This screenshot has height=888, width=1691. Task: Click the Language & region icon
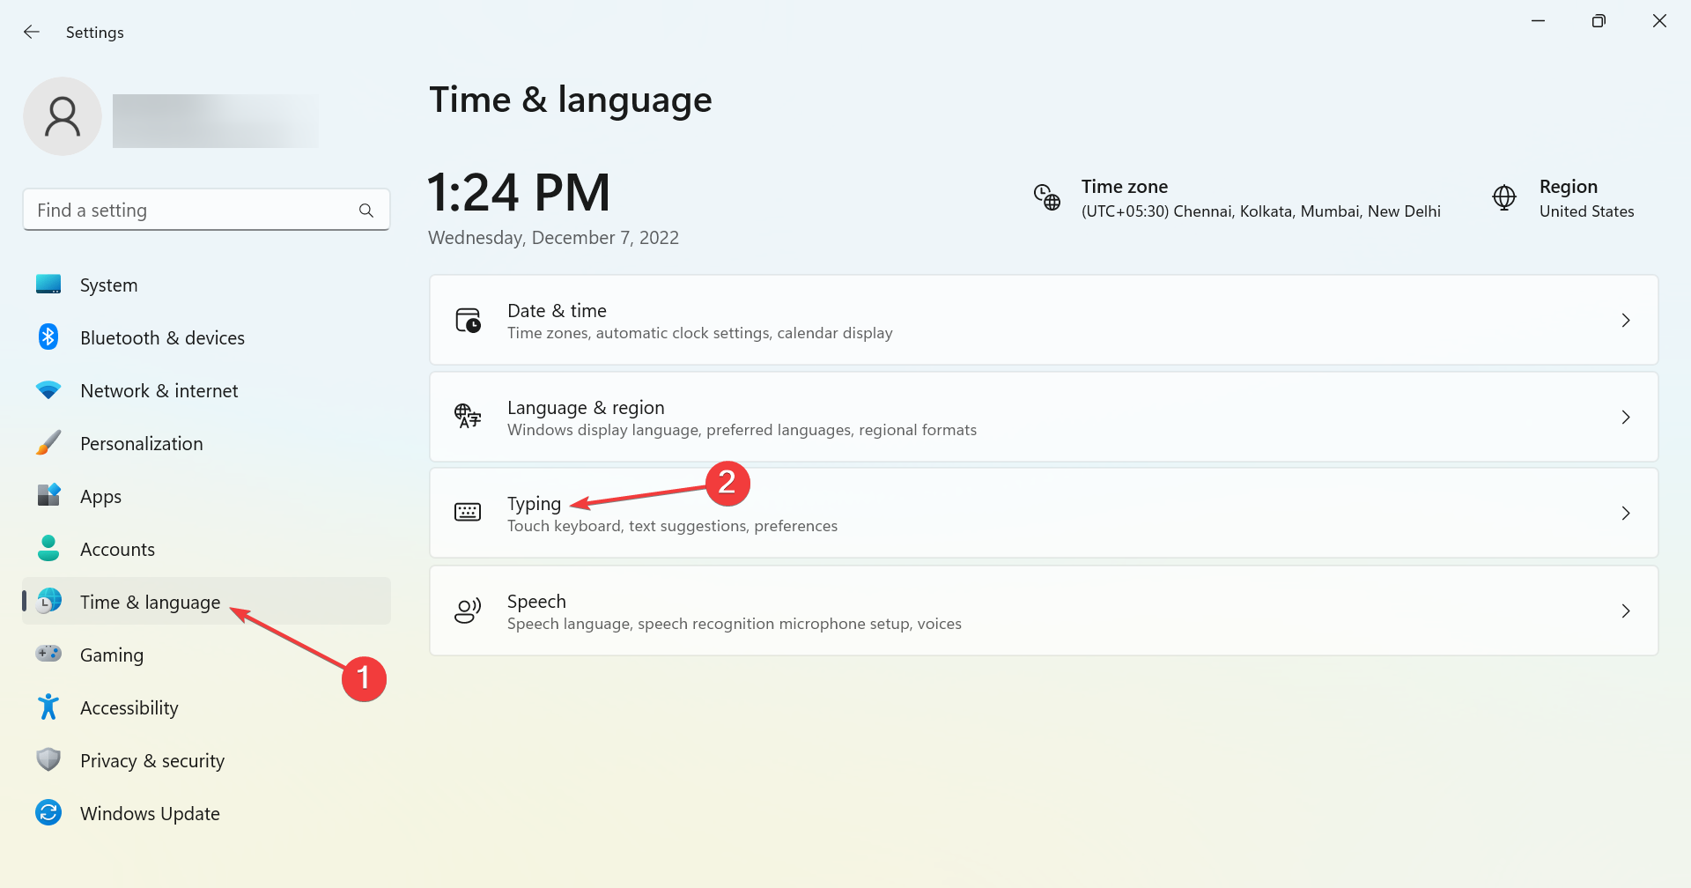point(468,416)
